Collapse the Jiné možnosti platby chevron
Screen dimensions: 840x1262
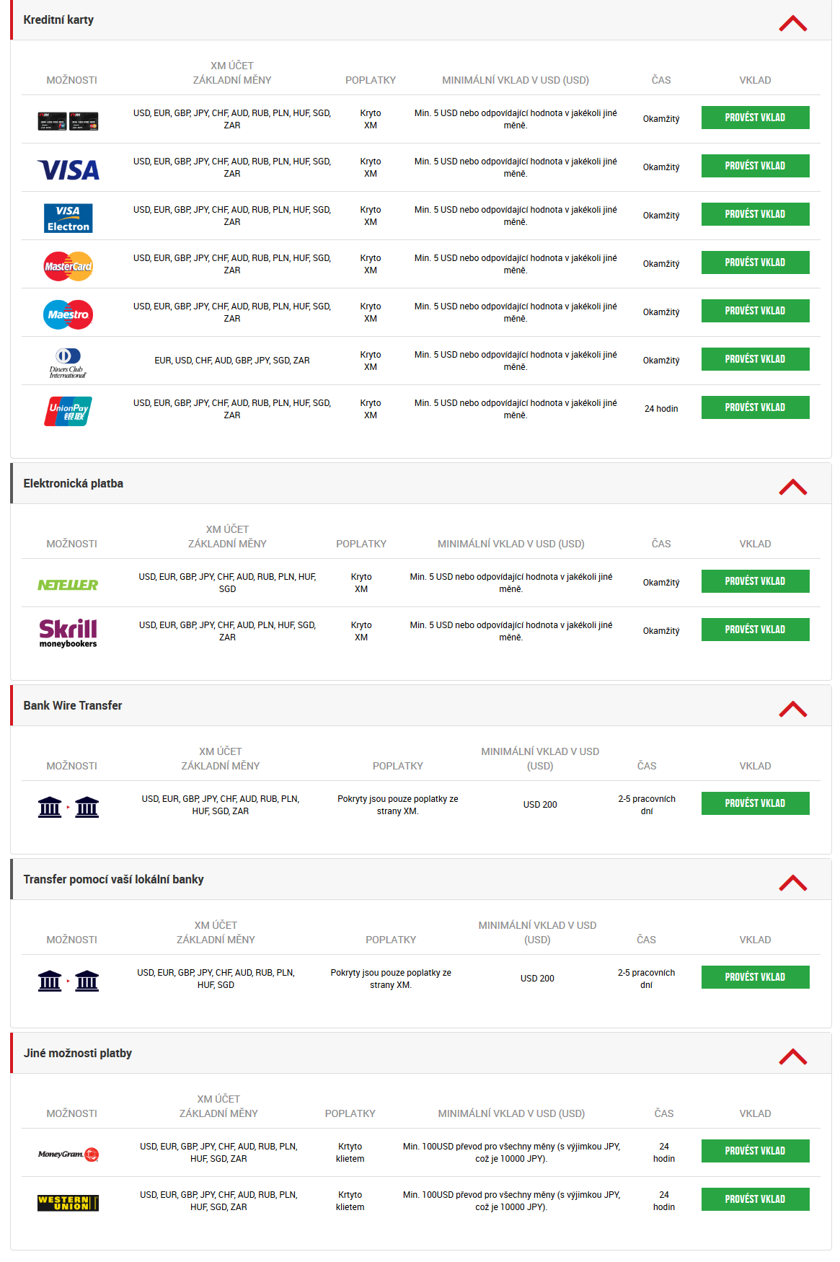(x=792, y=1056)
